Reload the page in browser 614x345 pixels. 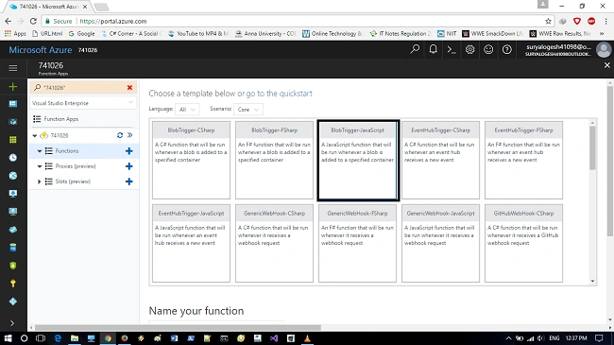33,21
